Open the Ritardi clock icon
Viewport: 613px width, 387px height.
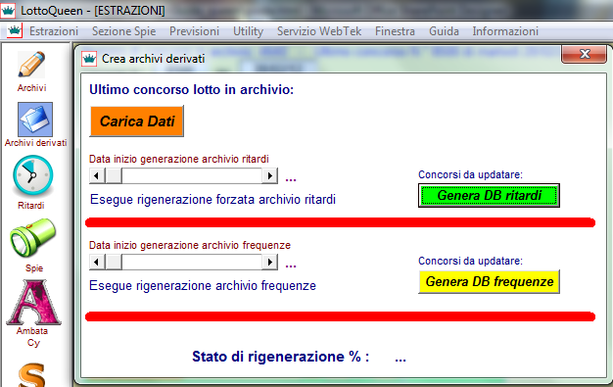33,175
